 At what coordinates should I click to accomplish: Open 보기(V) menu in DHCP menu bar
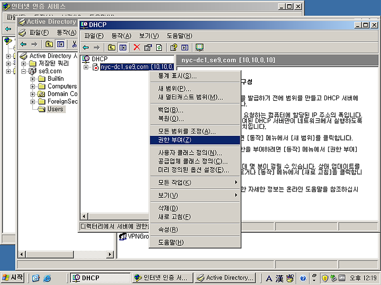pyautogui.click(x=149, y=36)
